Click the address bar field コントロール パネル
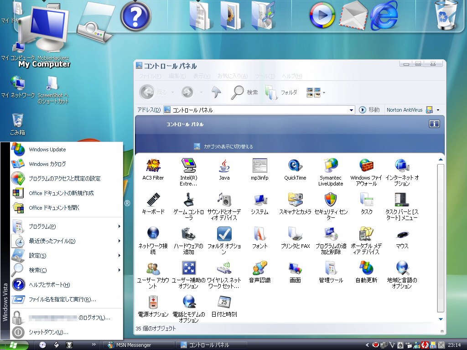Viewport: 467px width, 350px height. point(259,110)
